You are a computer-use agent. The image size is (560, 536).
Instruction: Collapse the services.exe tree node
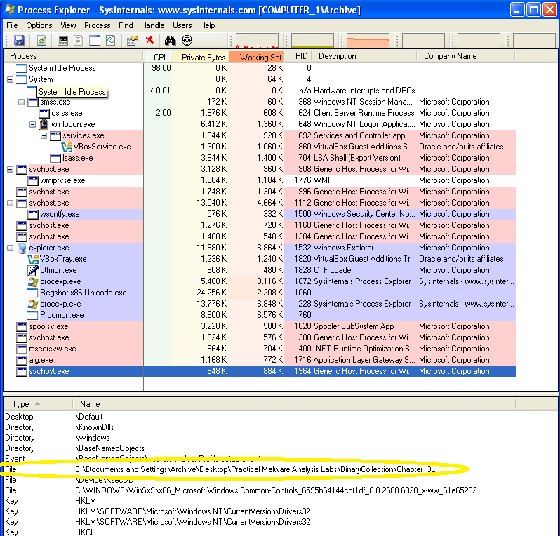[44, 135]
